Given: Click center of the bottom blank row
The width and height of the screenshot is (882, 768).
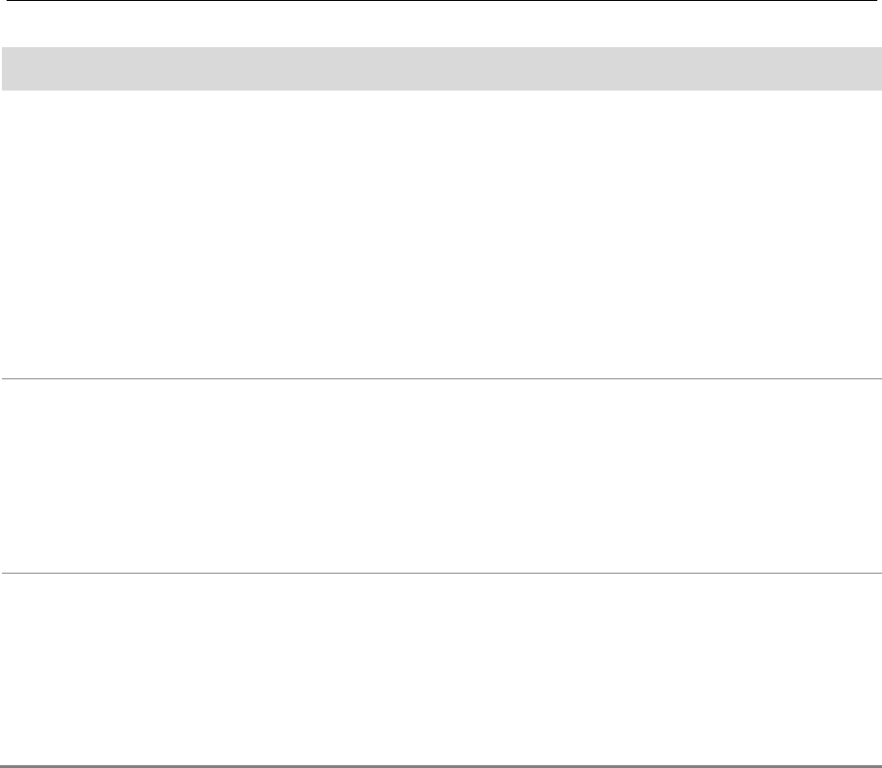Looking at the screenshot, I should tap(441, 668).
